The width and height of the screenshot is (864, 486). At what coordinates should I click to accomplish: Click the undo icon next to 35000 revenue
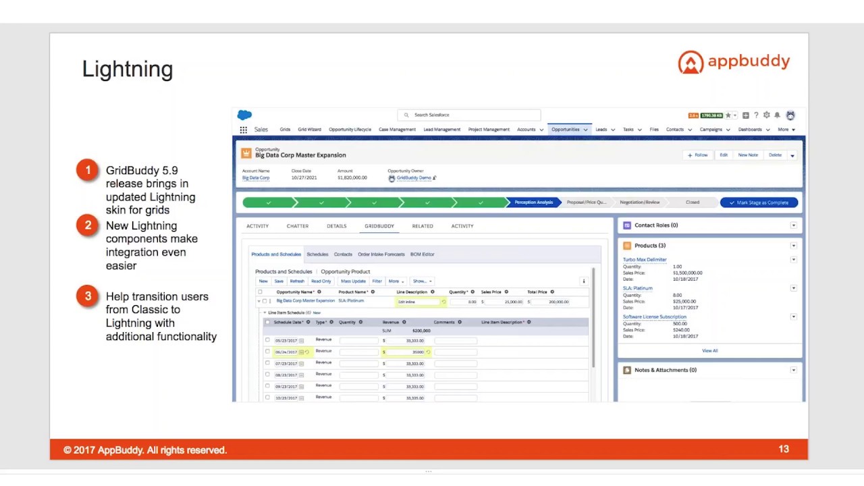click(428, 352)
